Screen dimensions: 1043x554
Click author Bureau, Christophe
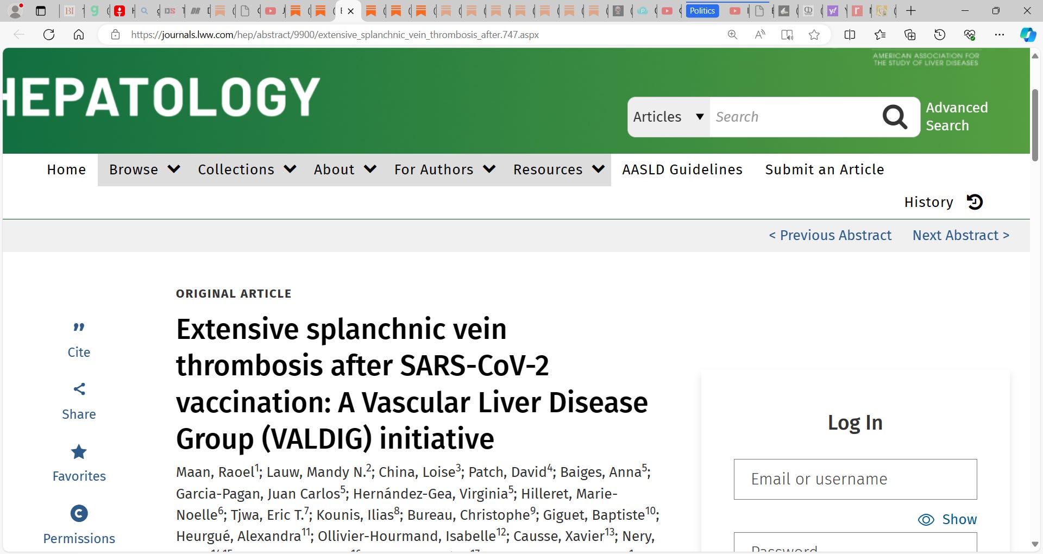click(468, 515)
